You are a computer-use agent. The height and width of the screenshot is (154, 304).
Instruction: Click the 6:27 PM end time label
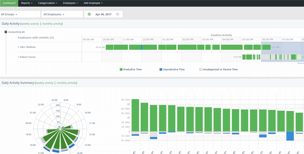(275, 47)
